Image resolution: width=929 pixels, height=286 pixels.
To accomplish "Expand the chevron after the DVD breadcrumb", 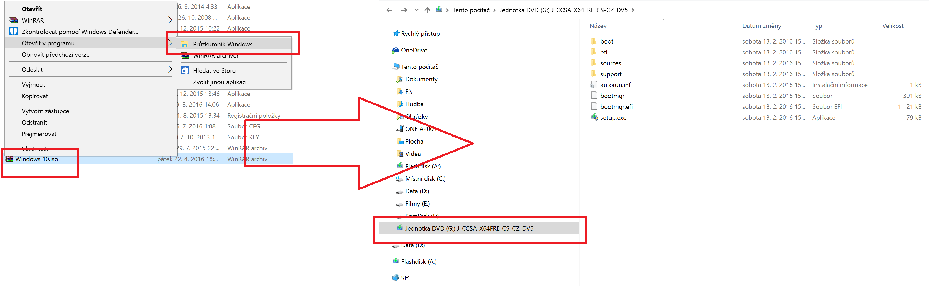I will [633, 10].
